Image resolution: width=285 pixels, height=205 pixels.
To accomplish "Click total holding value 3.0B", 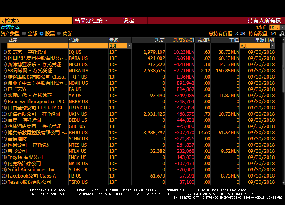I will coord(240,34).
